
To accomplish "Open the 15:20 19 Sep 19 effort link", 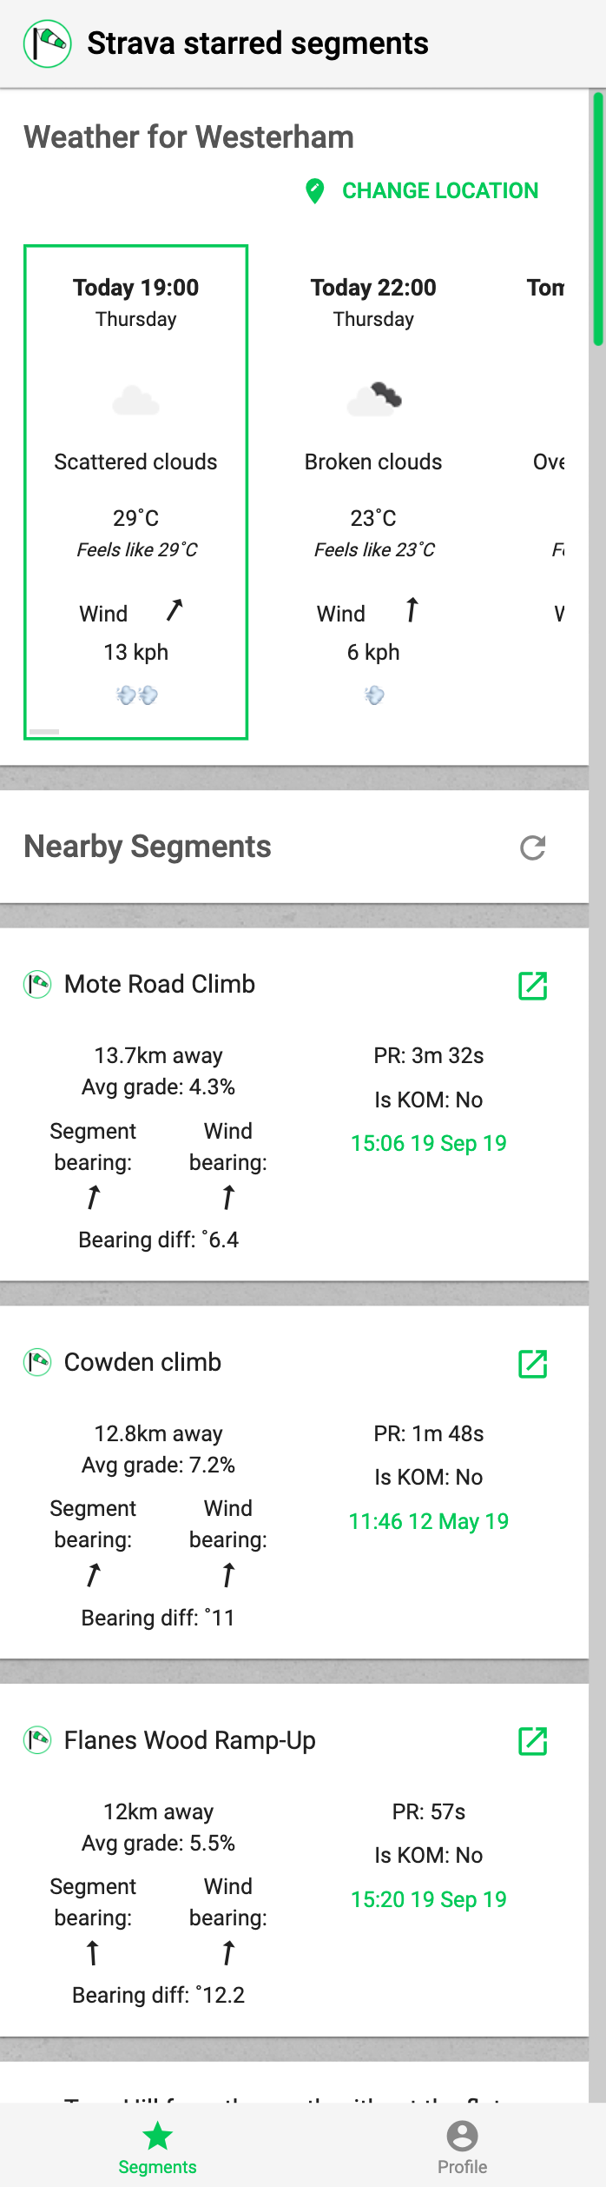I will click(x=429, y=1899).
